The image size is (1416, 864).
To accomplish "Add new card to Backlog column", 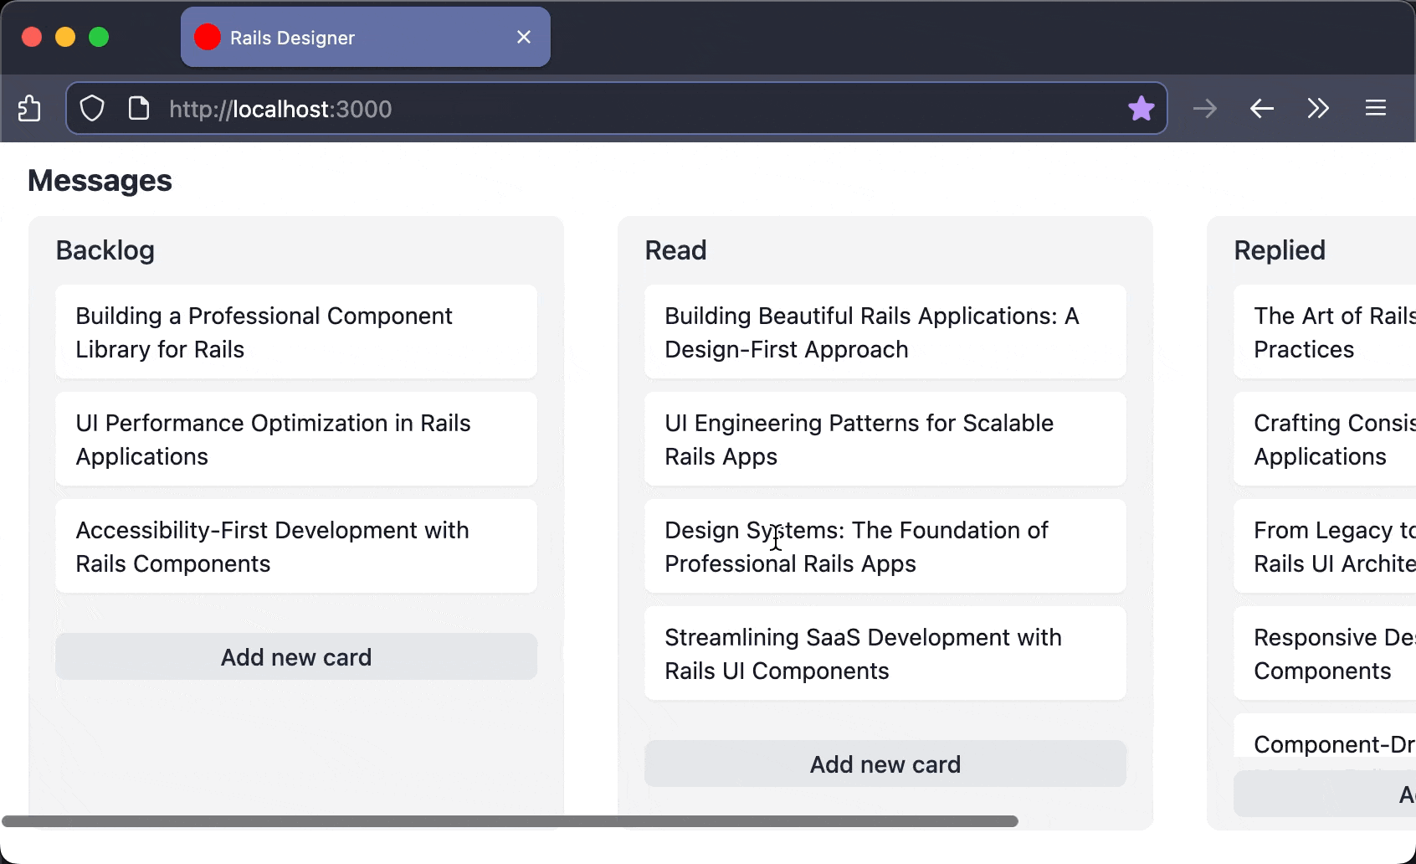I will point(296,657).
